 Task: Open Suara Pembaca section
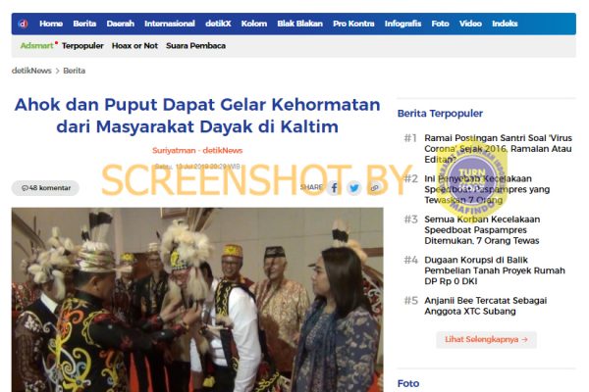[x=195, y=46]
